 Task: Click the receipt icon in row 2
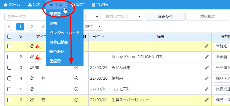tap(32, 57)
